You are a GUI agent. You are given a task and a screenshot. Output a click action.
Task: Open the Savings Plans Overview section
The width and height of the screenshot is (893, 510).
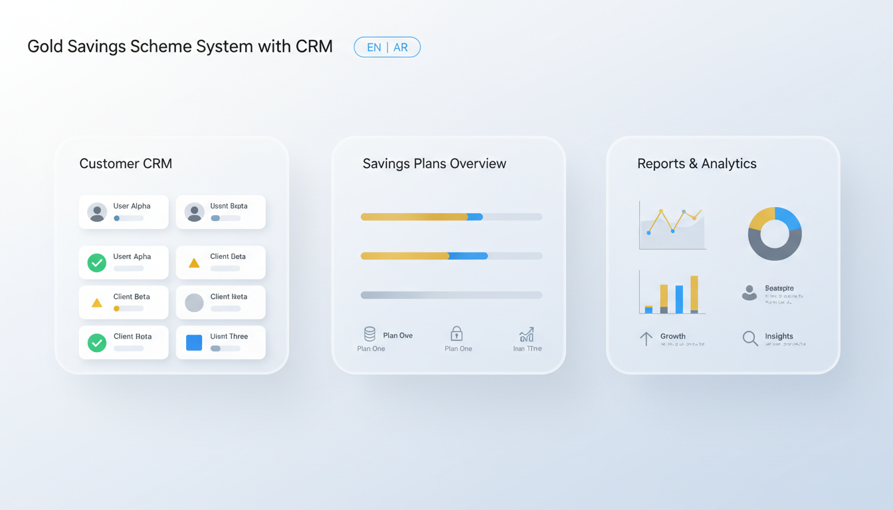click(435, 163)
